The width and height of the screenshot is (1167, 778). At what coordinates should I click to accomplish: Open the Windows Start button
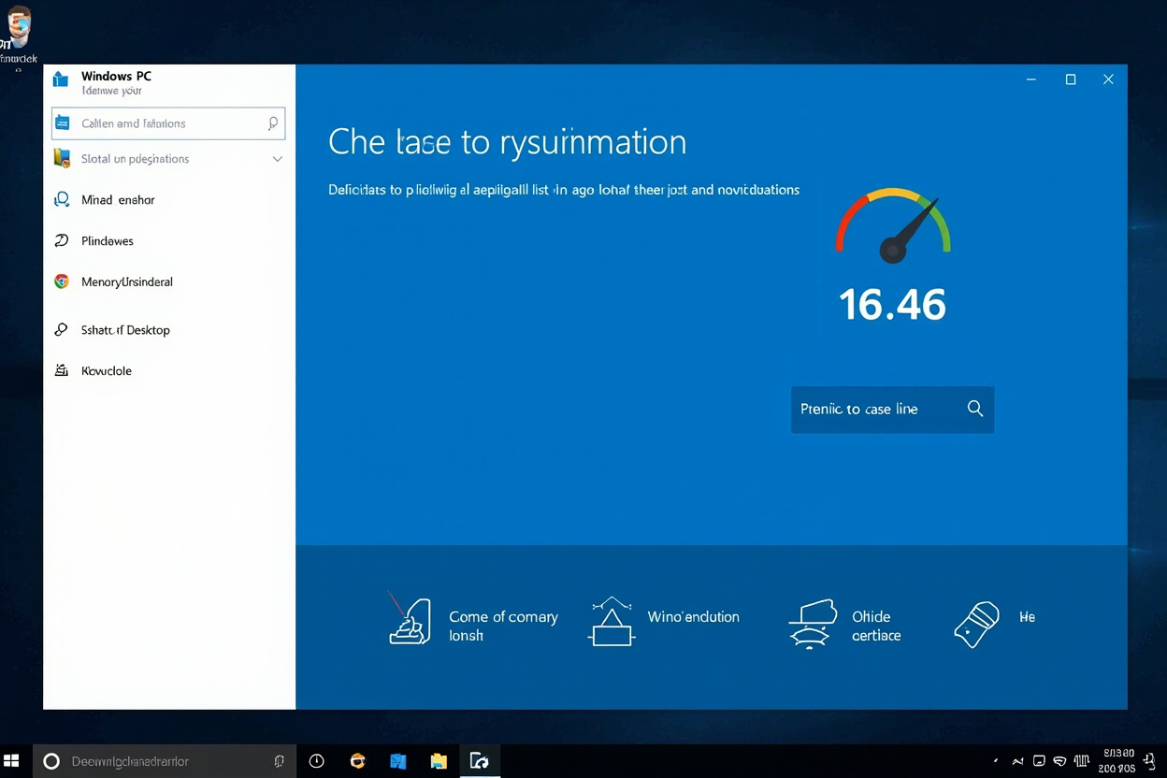click(12, 761)
